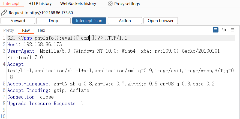Turn off the Intercept is on toggle

click(x=89, y=21)
